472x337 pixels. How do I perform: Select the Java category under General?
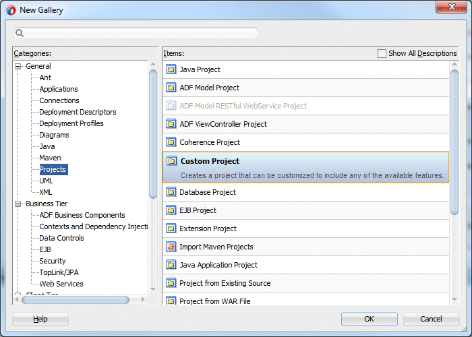point(47,146)
